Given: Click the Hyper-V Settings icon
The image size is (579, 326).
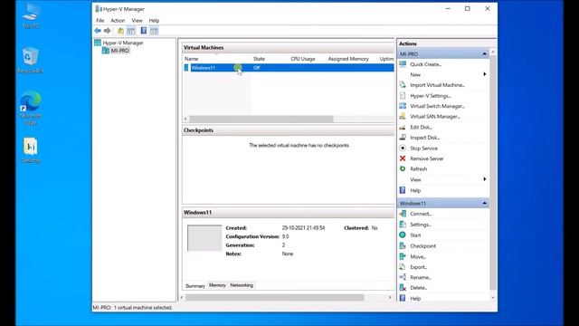Looking at the screenshot, I should 403,96.
